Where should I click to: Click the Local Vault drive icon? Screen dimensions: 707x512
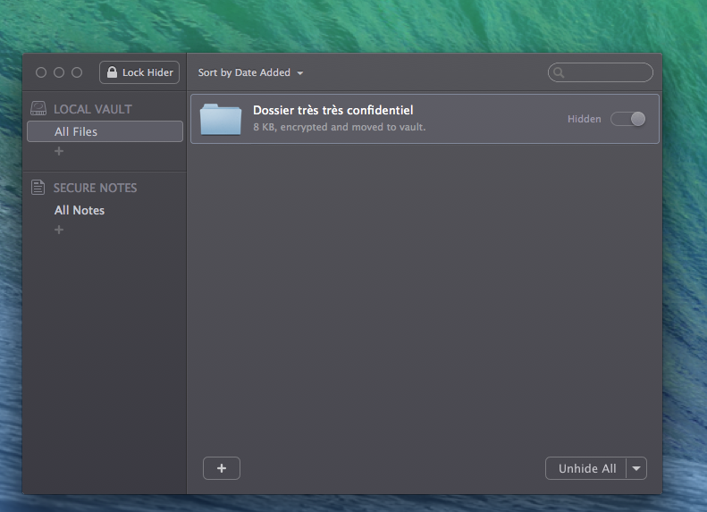(x=38, y=108)
